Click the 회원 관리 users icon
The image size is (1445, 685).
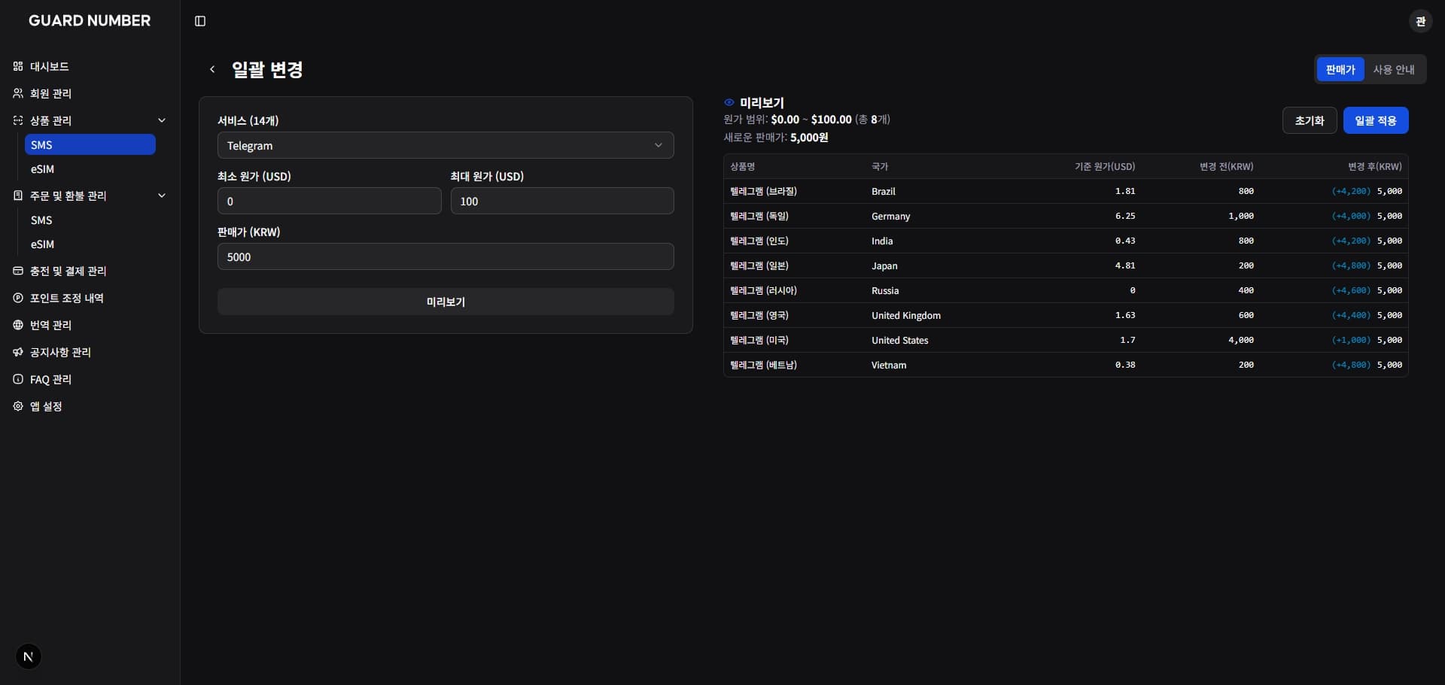18,93
